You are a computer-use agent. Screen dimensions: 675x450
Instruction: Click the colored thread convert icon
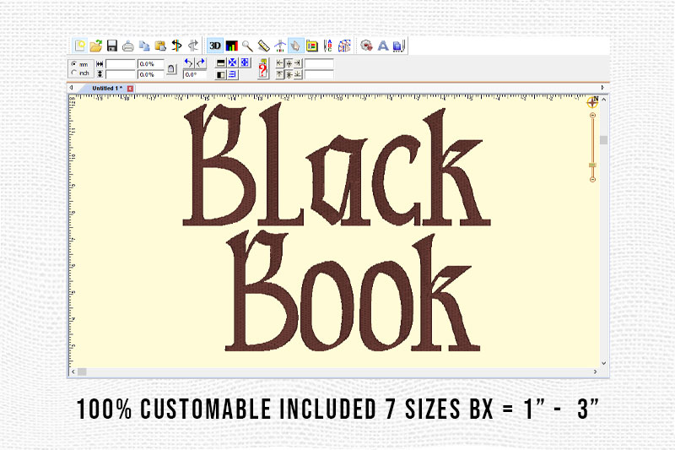point(176,46)
